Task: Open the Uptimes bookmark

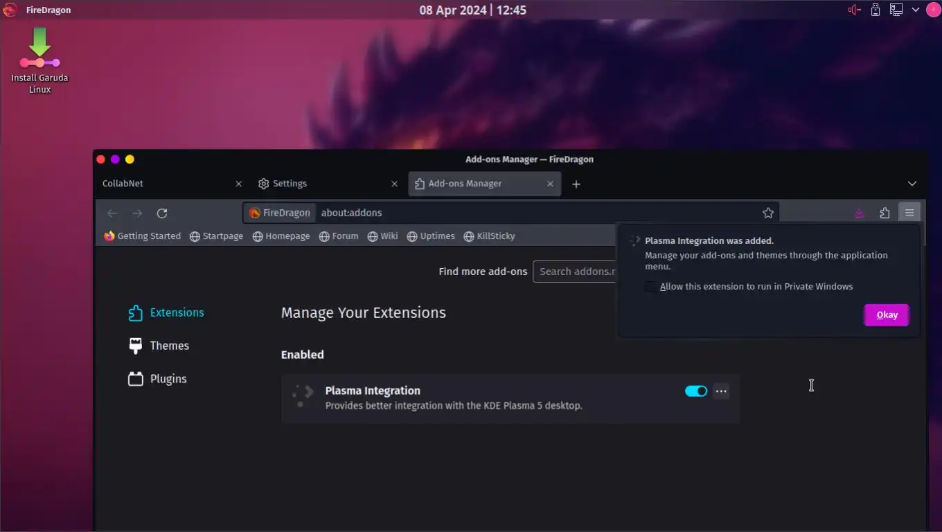Action: [x=431, y=236]
